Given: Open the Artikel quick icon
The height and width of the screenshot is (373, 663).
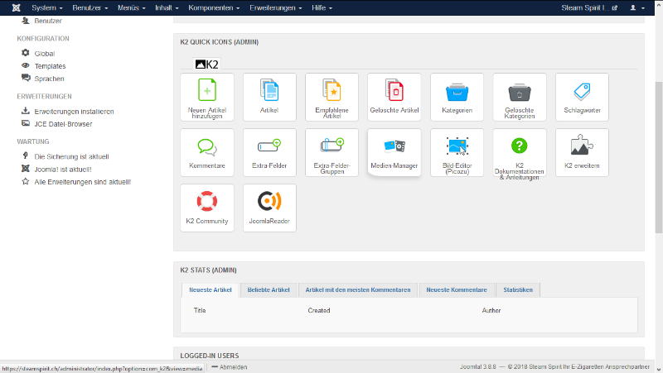Looking at the screenshot, I should pyautogui.click(x=269, y=97).
